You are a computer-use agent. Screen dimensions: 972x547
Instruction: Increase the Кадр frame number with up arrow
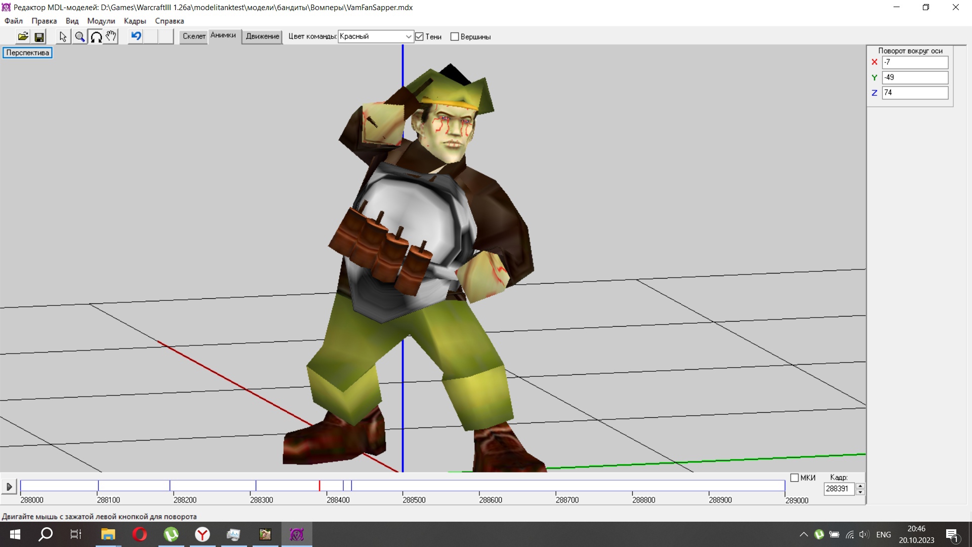pos(860,486)
